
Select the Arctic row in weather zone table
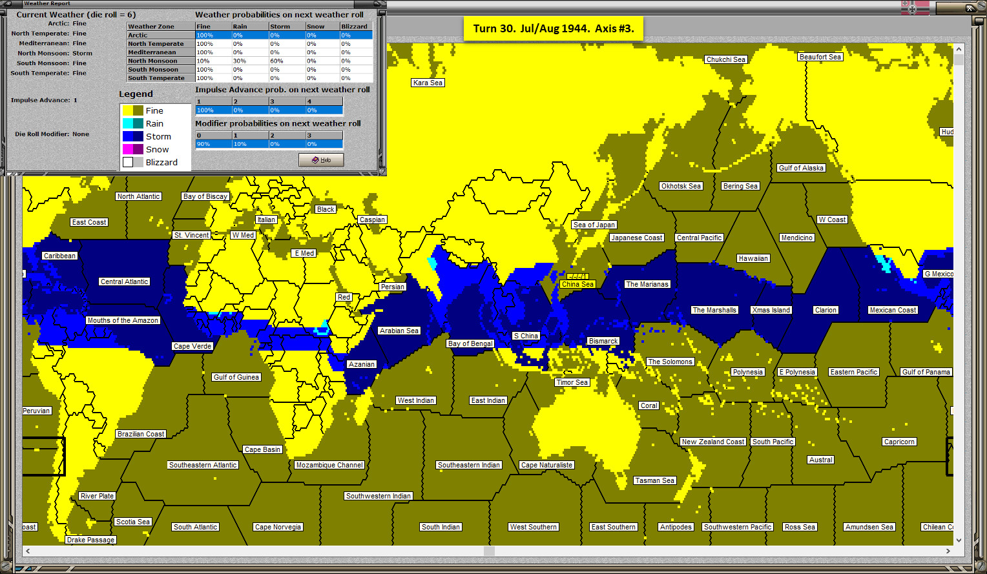[x=250, y=35]
